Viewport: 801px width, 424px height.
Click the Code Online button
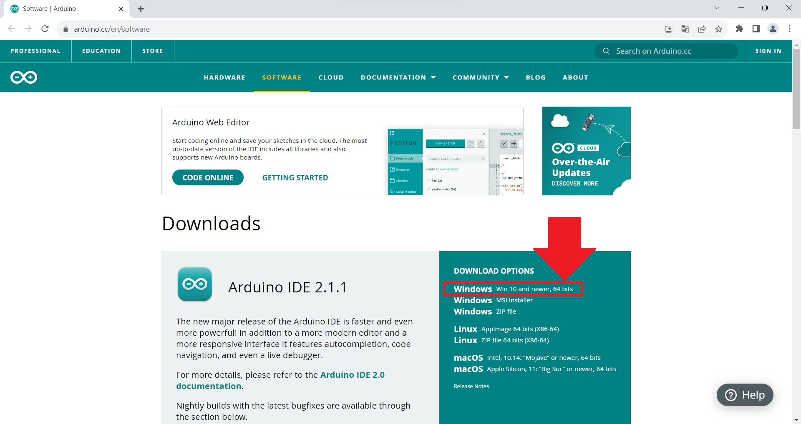pos(208,177)
